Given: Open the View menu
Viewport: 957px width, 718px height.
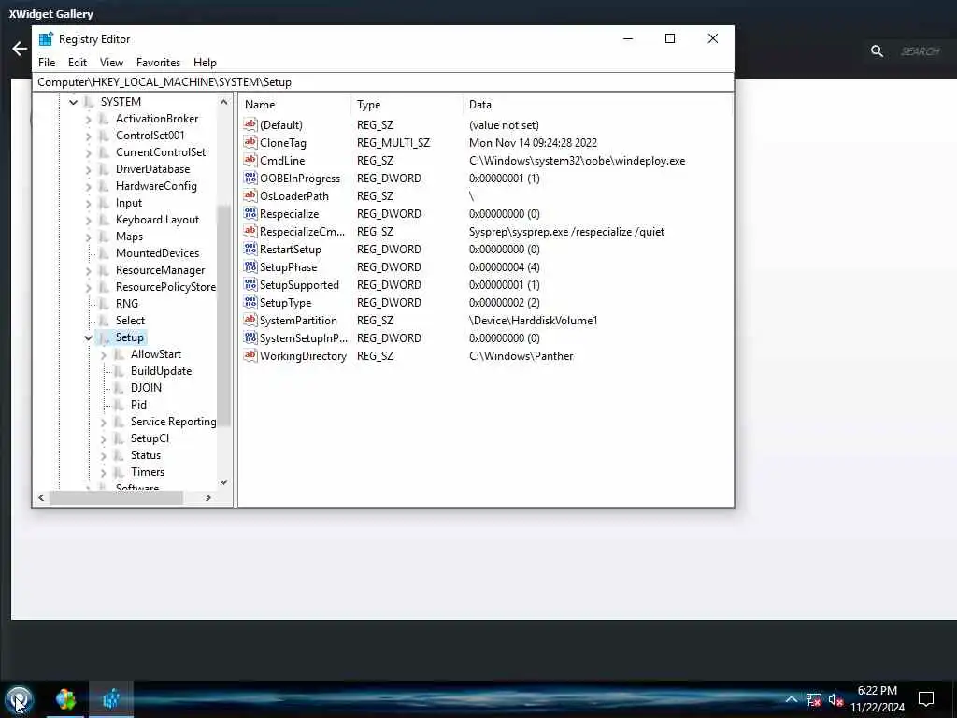Looking at the screenshot, I should coord(112,63).
